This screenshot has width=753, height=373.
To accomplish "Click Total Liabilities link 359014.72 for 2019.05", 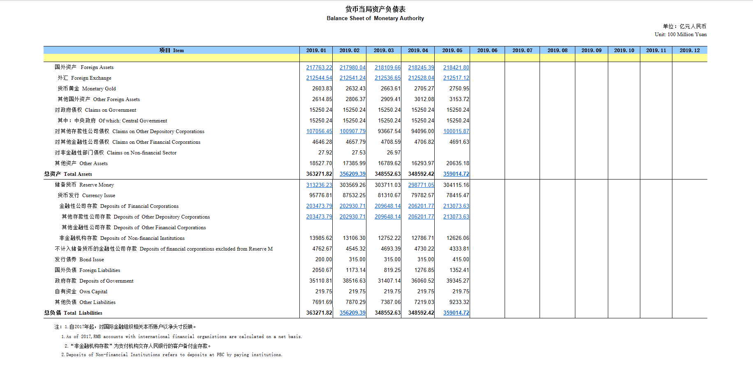I will click(x=456, y=313).
